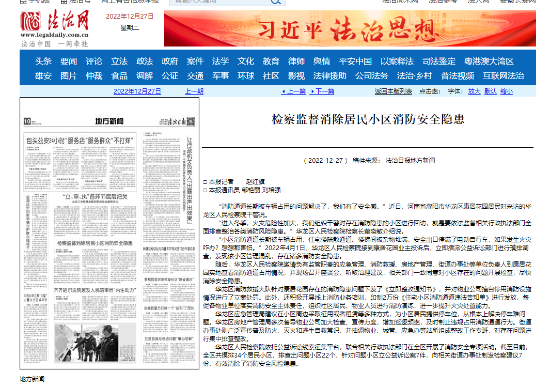
Task: Go to next article via 下一篇
Action: click(322, 91)
